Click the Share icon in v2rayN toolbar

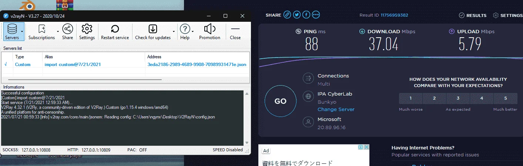(x=67, y=31)
